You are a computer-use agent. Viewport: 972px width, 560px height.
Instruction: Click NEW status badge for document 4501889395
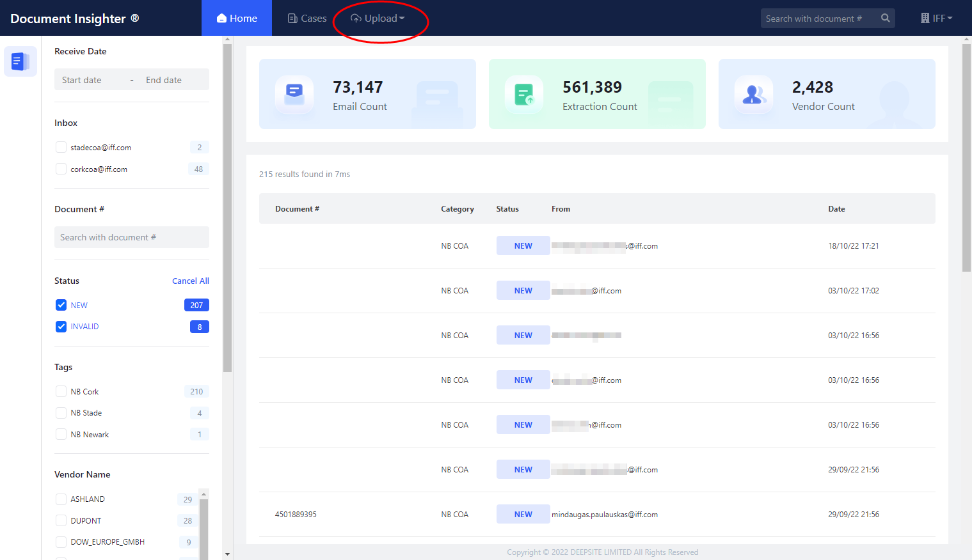523,515
